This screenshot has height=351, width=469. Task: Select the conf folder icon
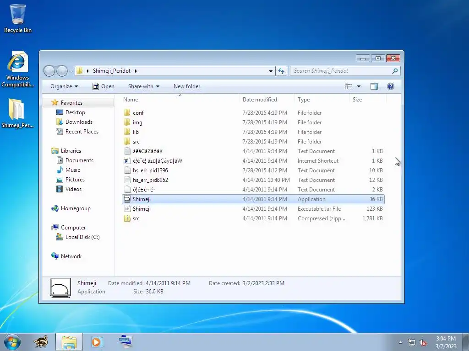tap(127, 112)
